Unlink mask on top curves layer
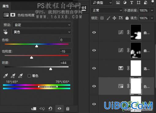Image resolution: width=156 pixels, height=113 pixels. coord(128,32)
